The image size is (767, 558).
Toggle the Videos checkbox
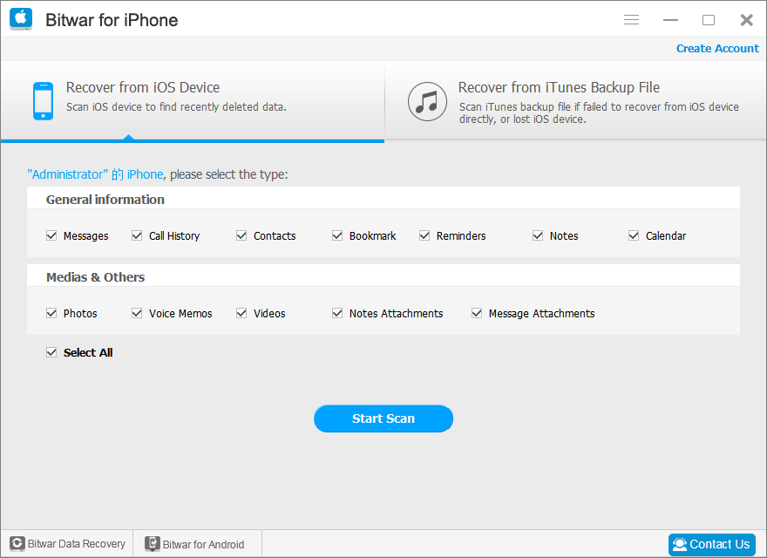(241, 313)
